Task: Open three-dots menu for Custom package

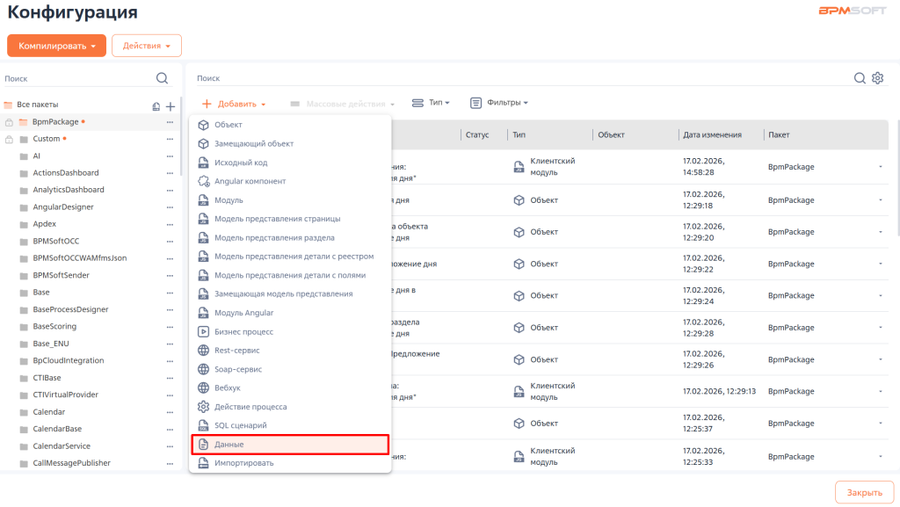Action: pos(170,139)
